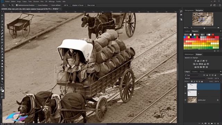Enable the Zoom fenêtres checkbox

36,5
